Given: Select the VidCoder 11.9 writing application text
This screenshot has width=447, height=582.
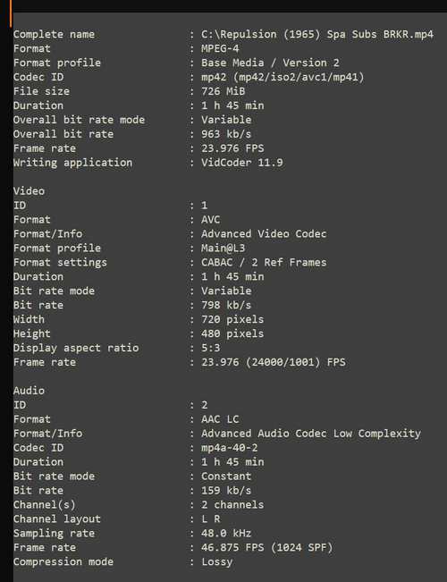Looking at the screenshot, I should 242,163.
